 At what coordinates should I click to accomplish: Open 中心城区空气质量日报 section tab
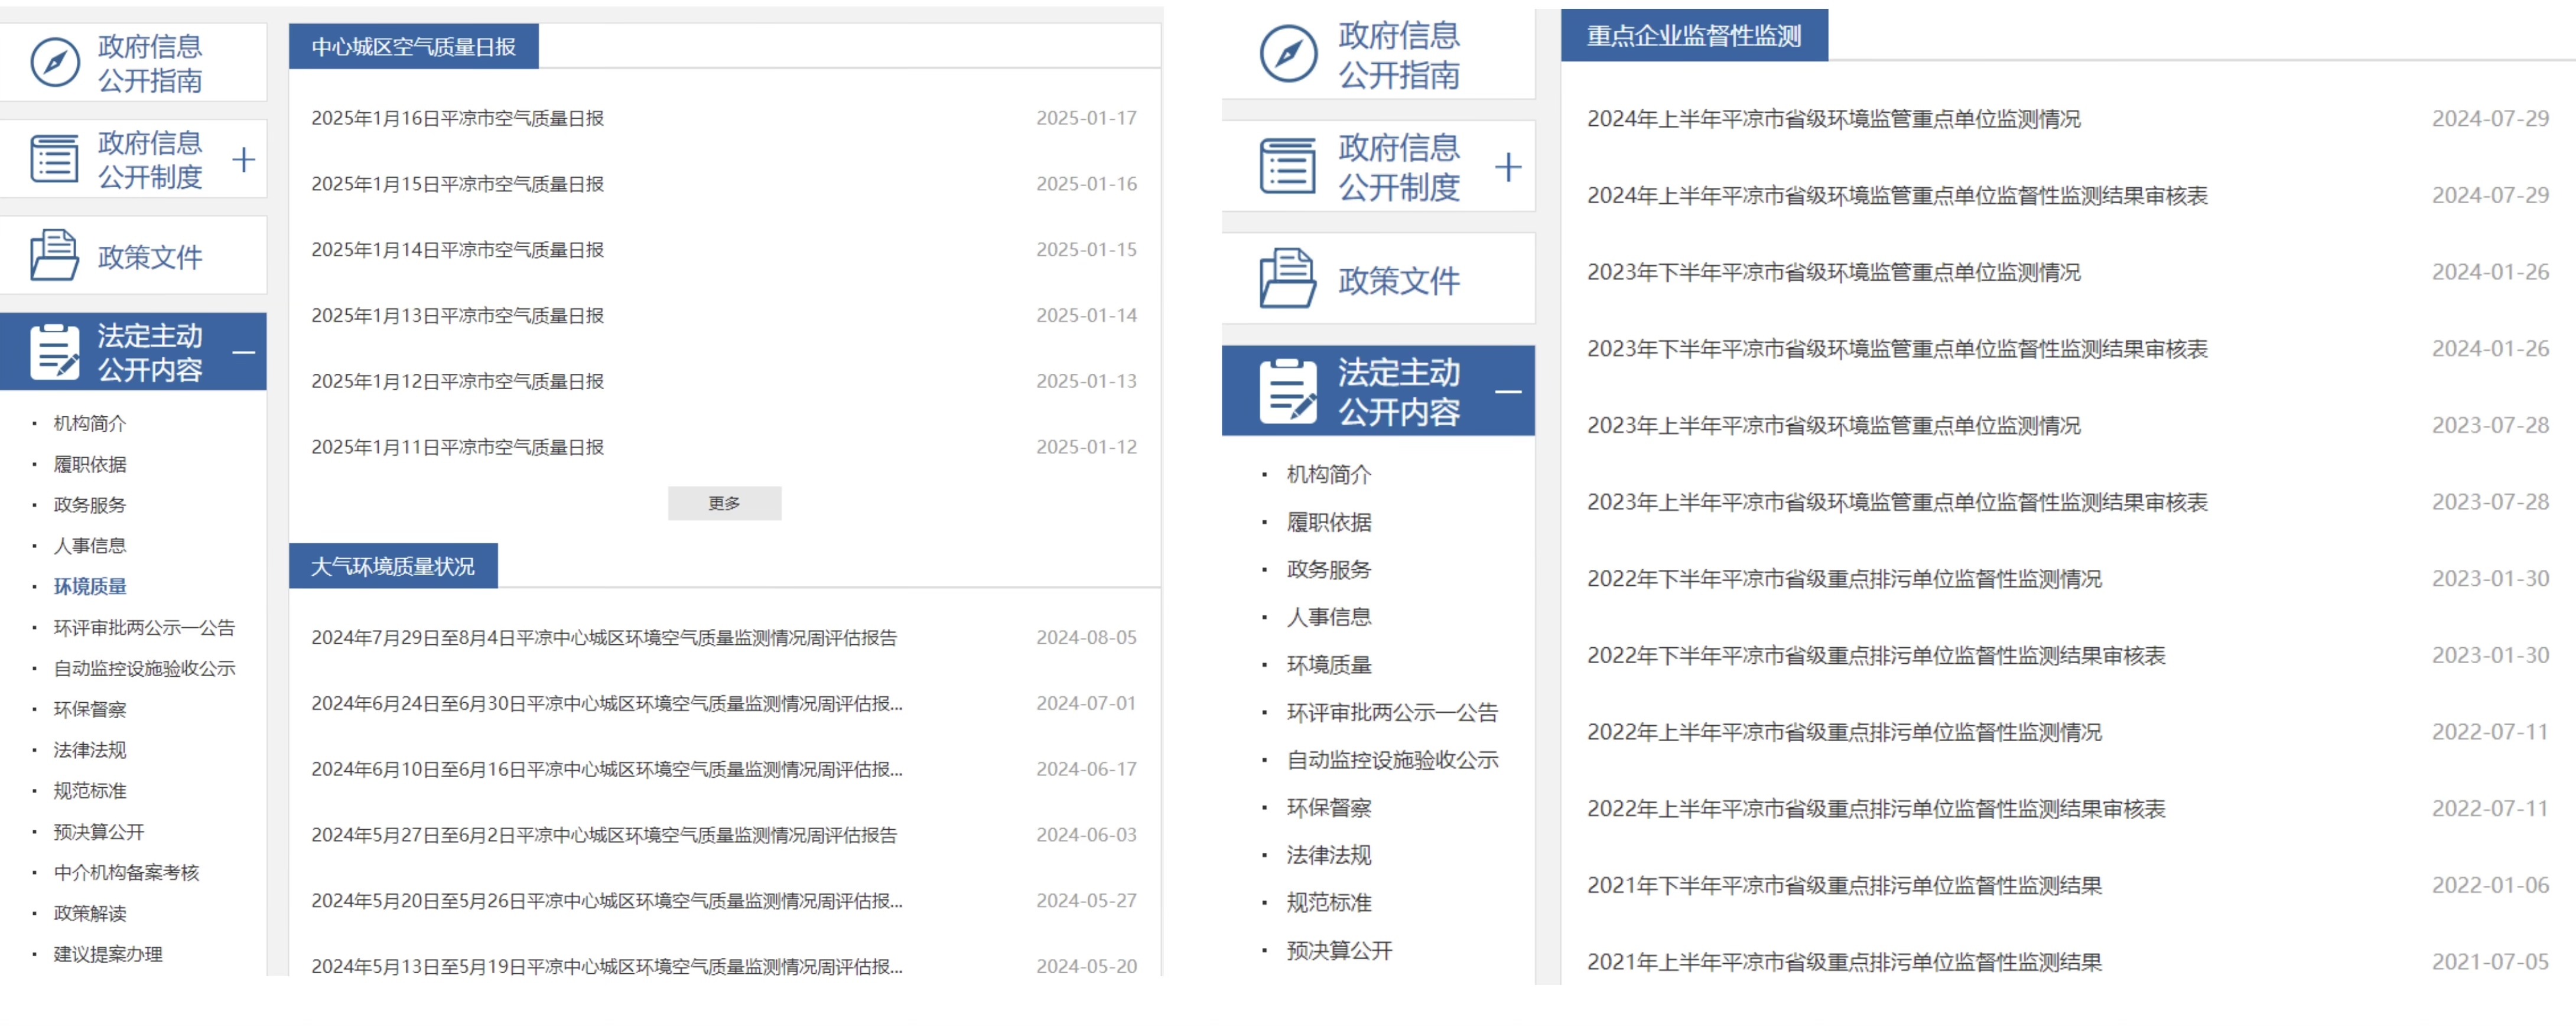[x=413, y=47]
